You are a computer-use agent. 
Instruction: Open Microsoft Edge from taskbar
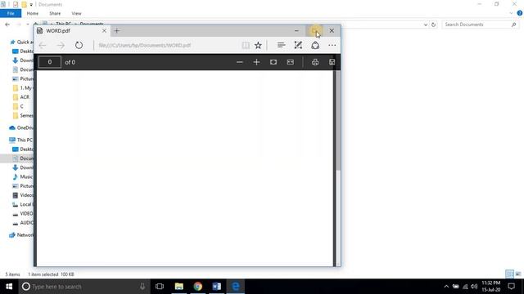(x=236, y=287)
